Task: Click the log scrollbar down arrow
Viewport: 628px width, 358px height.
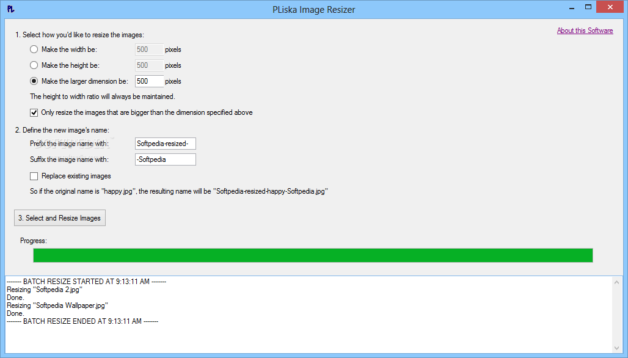Action: click(617, 348)
